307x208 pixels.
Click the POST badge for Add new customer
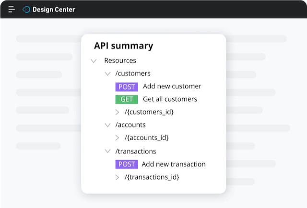click(127, 87)
